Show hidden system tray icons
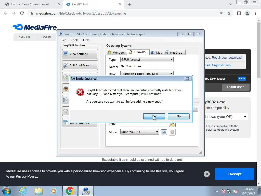The width and height of the screenshot is (261, 196). (217, 191)
